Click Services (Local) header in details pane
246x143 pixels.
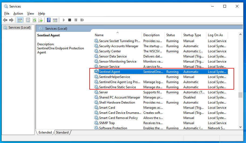coord(56,29)
